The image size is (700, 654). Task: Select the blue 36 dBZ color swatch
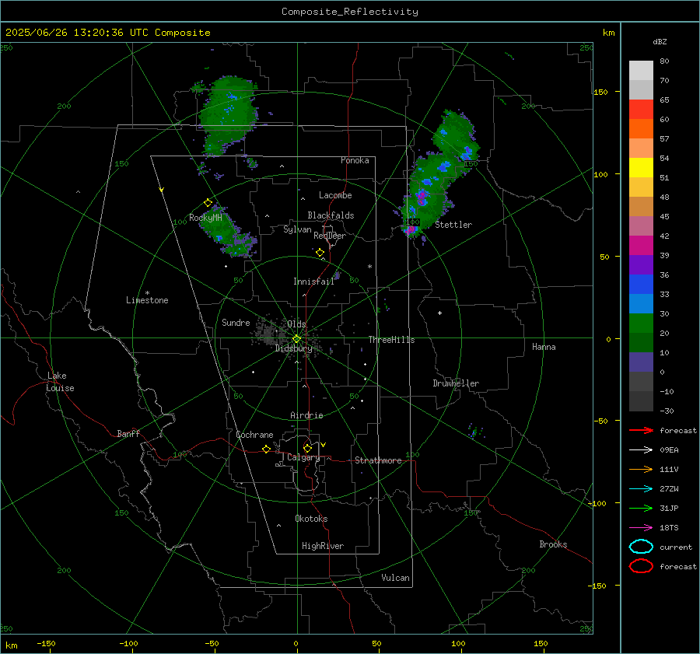[x=641, y=284]
